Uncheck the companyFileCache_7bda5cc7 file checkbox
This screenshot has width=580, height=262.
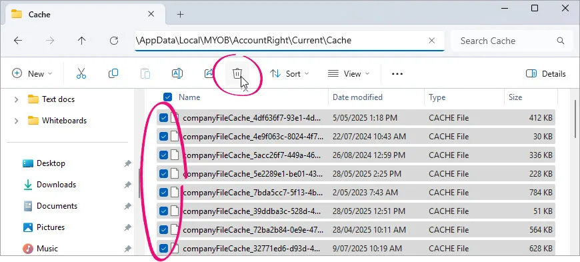pos(163,193)
